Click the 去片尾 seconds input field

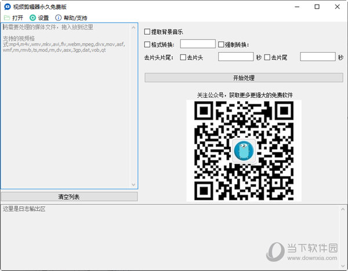(x=318, y=57)
